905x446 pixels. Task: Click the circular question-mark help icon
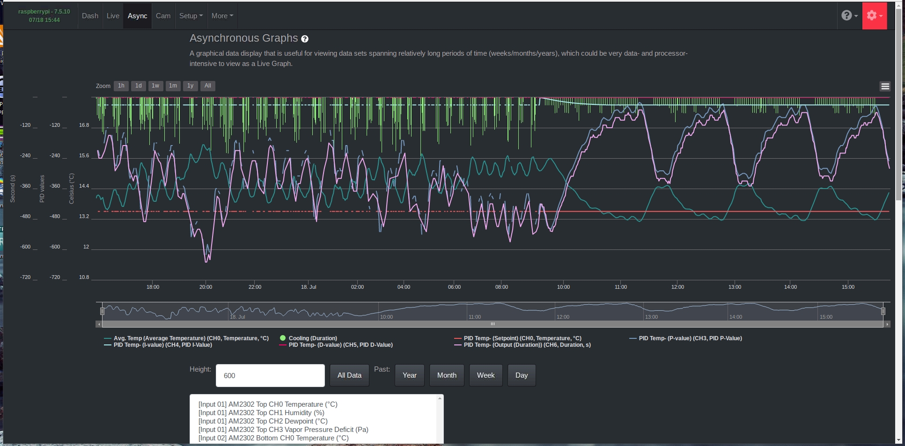click(x=846, y=15)
